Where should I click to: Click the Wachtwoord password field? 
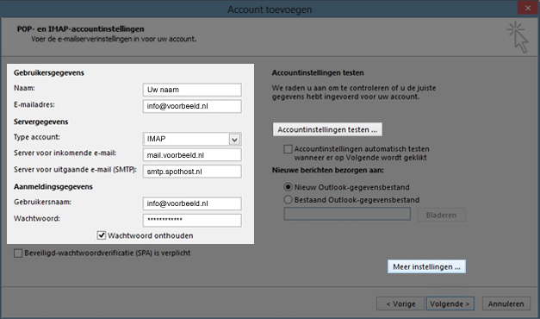(x=192, y=220)
